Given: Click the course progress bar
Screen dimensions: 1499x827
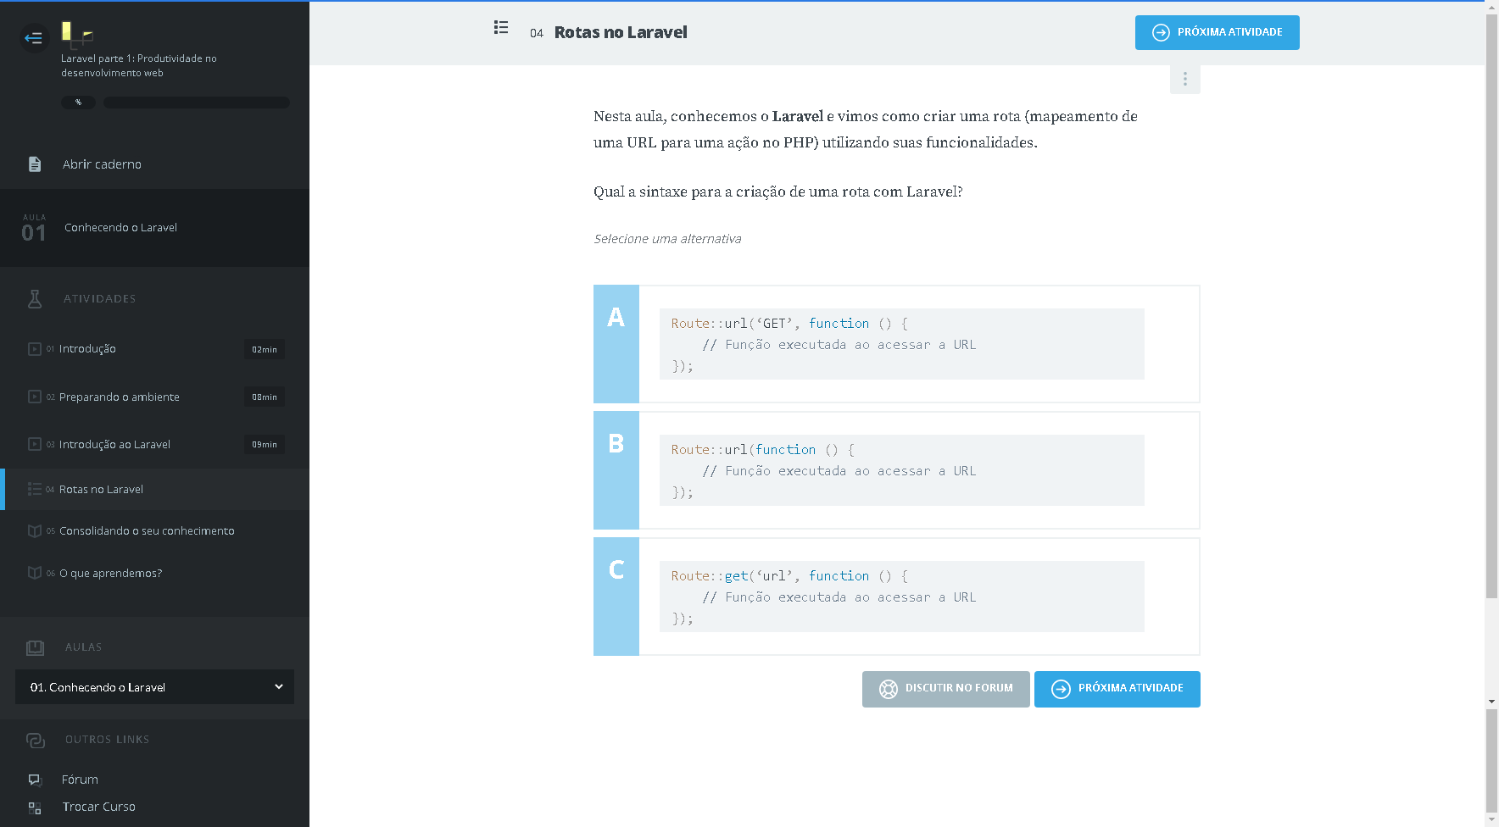Looking at the screenshot, I should [196, 103].
